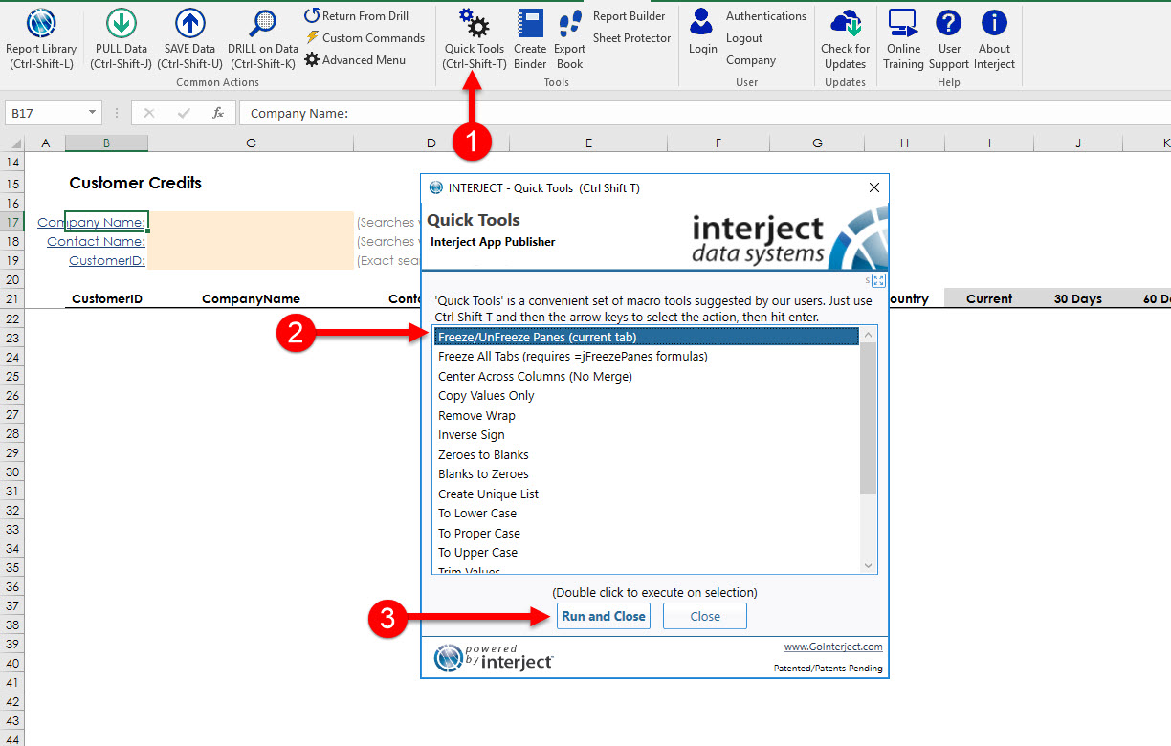Select the orange cell beside CustomerID:

point(251,260)
